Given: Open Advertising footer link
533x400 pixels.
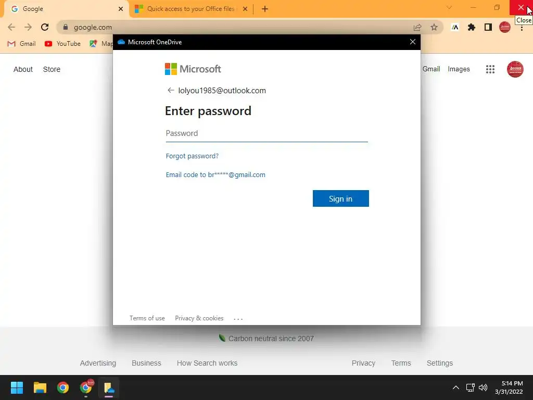Looking at the screenshot, I should tap(98, 363).
